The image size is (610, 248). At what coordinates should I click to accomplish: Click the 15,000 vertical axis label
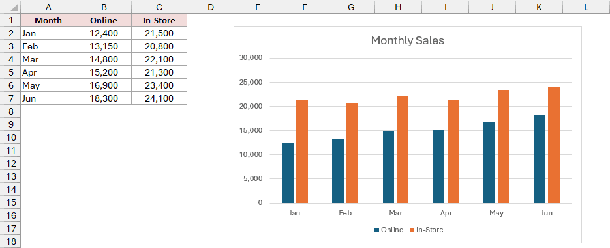pyautogui.click(x=252, y=130)
